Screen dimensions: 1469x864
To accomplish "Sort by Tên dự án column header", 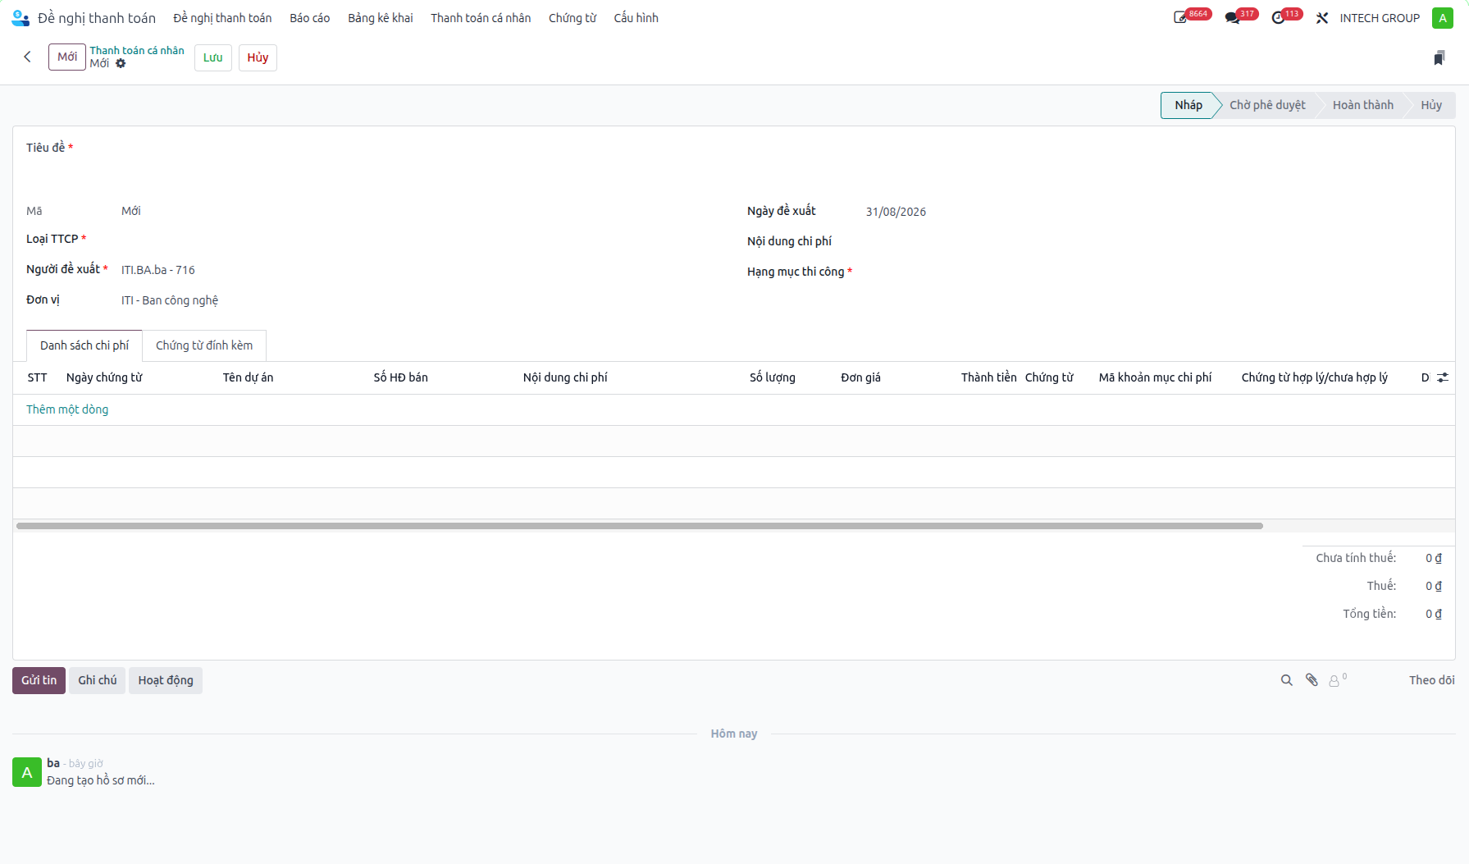I will [248, 377].
